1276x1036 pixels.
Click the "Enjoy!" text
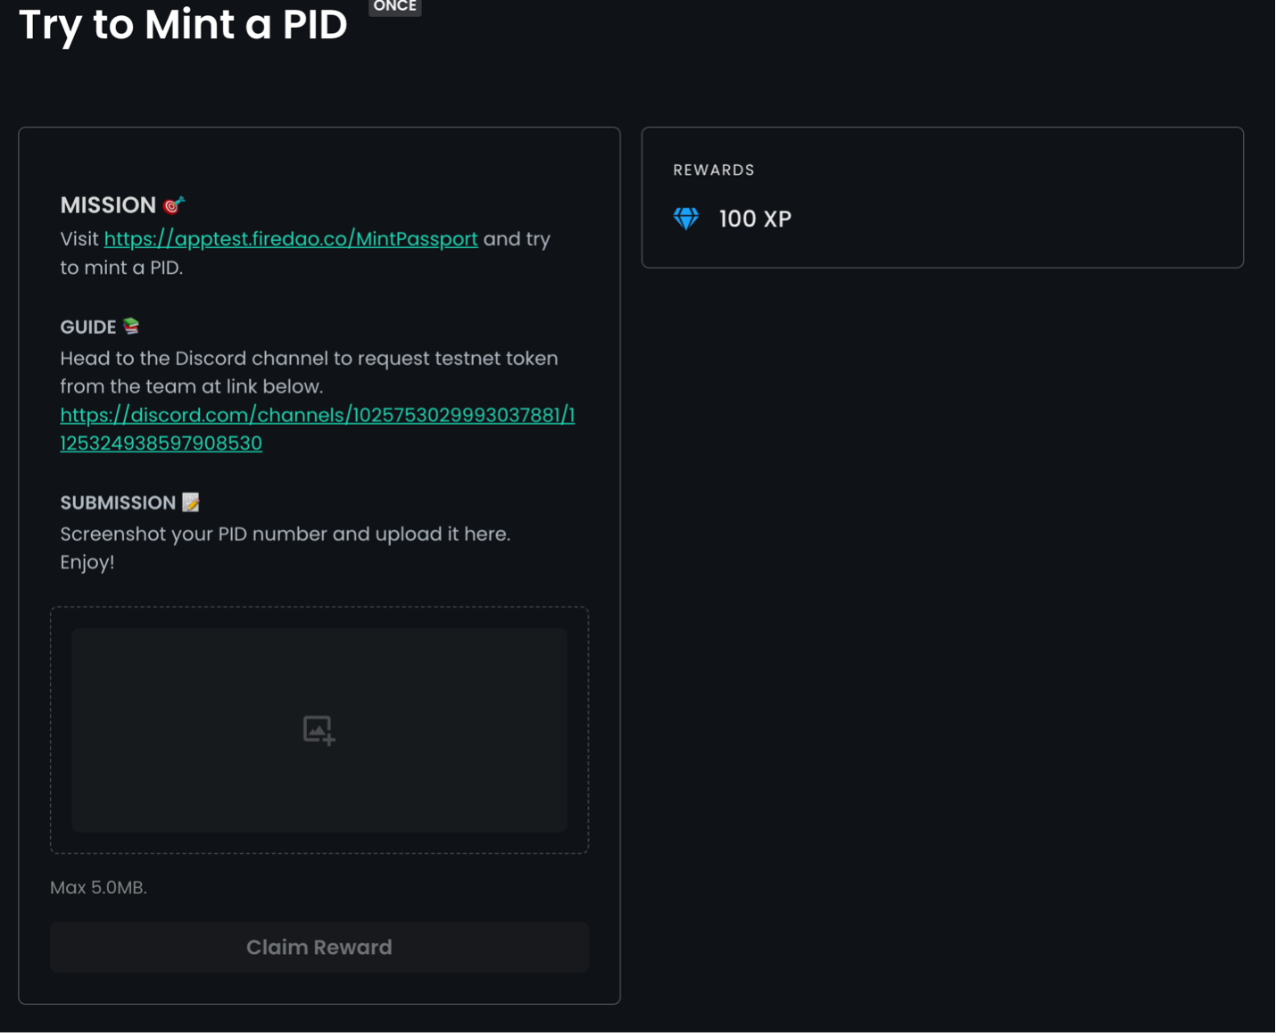[x=87, y=563]
